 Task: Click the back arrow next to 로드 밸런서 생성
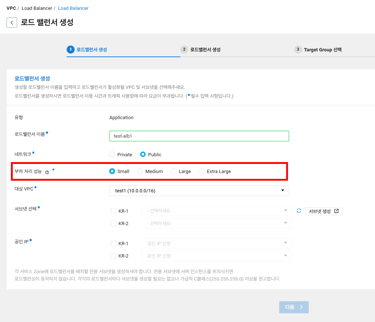12,22
